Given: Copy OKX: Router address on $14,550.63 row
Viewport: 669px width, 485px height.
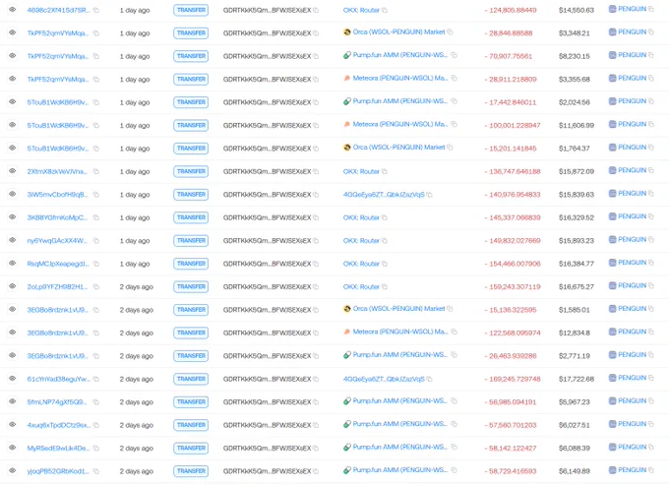Looking at the screenshot, I should (x=385, y=10).
